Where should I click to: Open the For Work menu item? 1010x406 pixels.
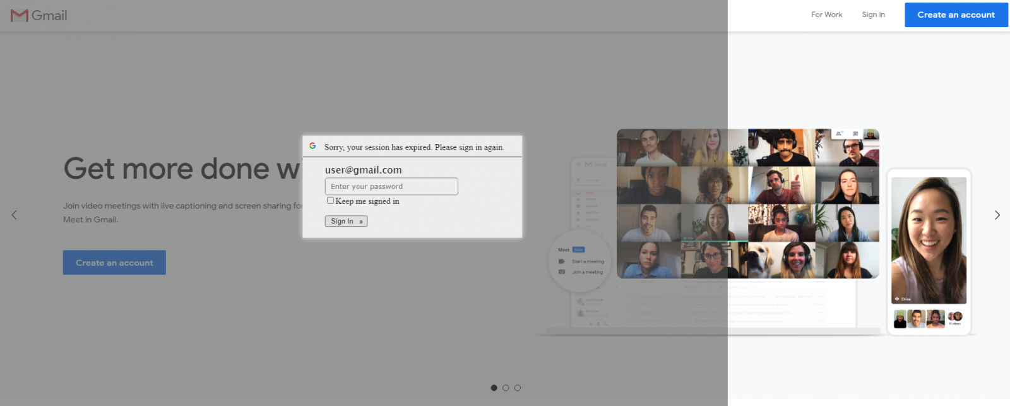tap(826, 15)
